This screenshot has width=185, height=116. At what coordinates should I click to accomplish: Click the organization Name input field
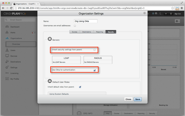tap(86, 21)
